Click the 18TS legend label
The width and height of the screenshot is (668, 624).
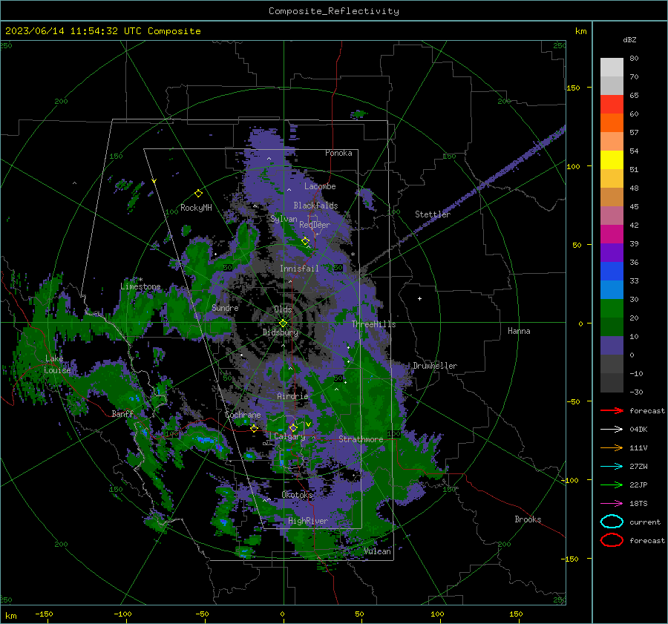point(638,504)
